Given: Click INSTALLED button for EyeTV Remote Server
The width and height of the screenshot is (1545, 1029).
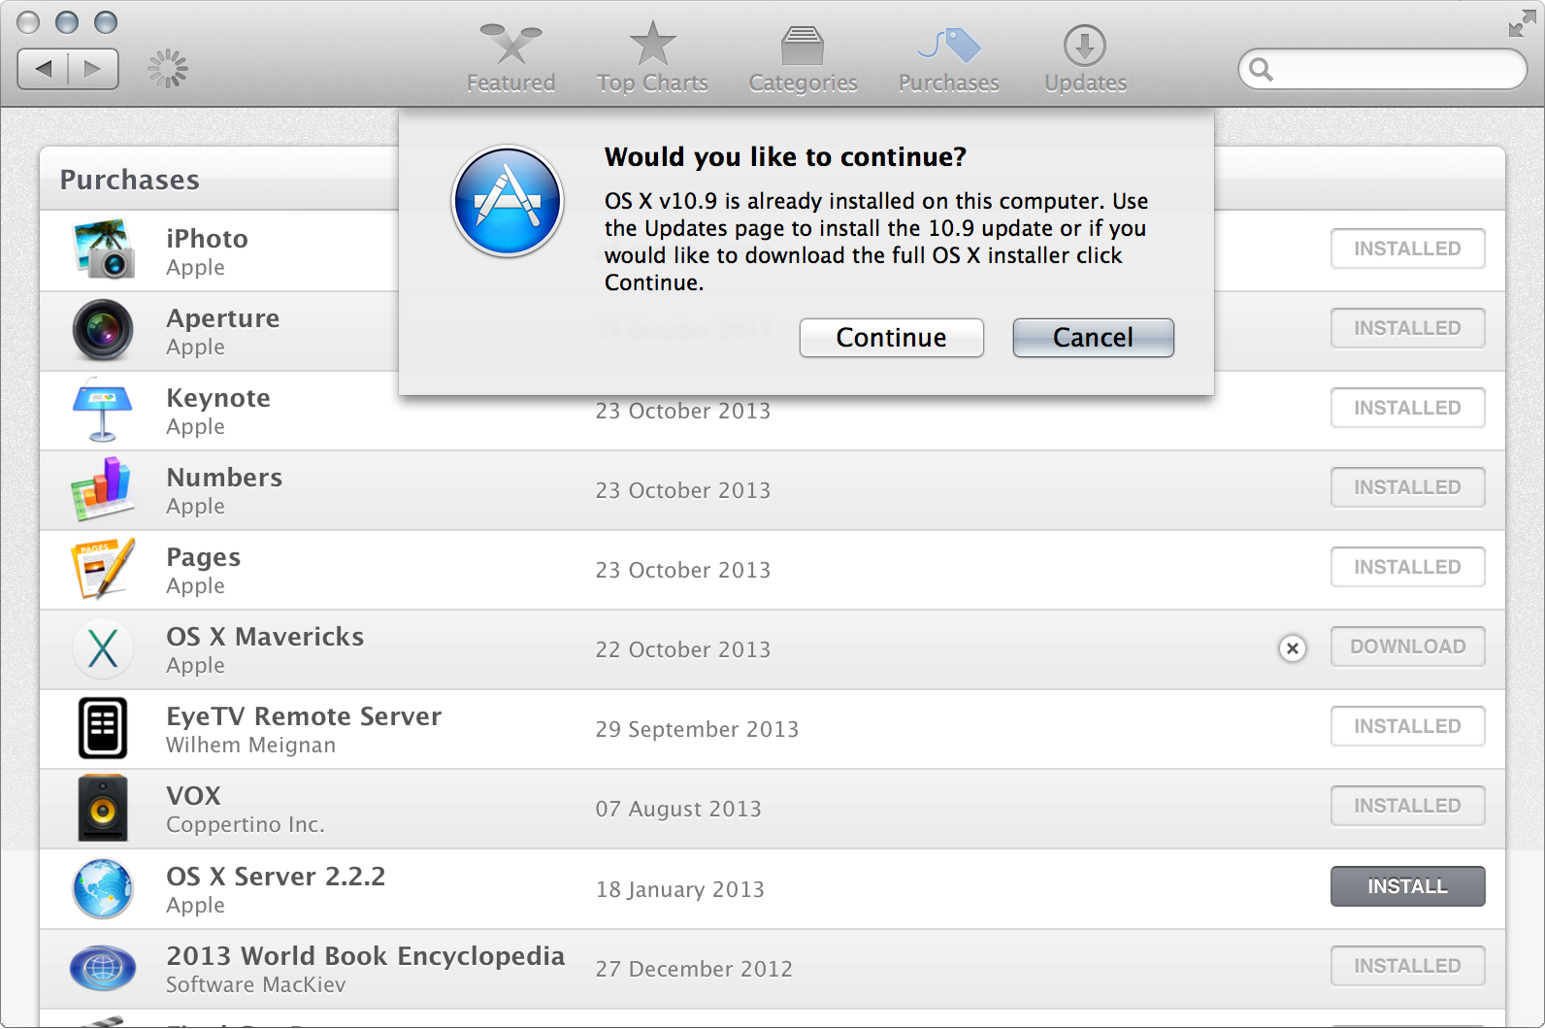Looking at the screenshot, I should pos(1407,726).
